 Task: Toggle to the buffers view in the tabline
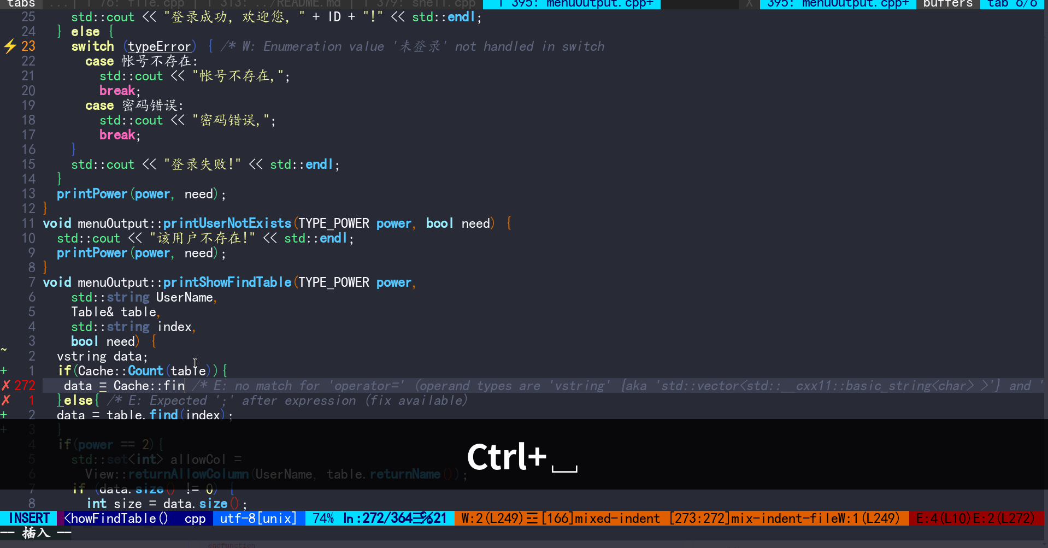pos(947,4)
